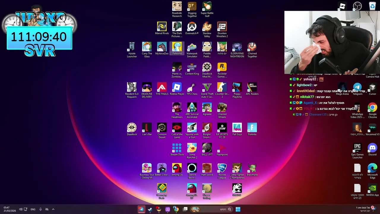
Task: Launch Marvel Rivals desktop shortcut
Action: coord(162,28)
